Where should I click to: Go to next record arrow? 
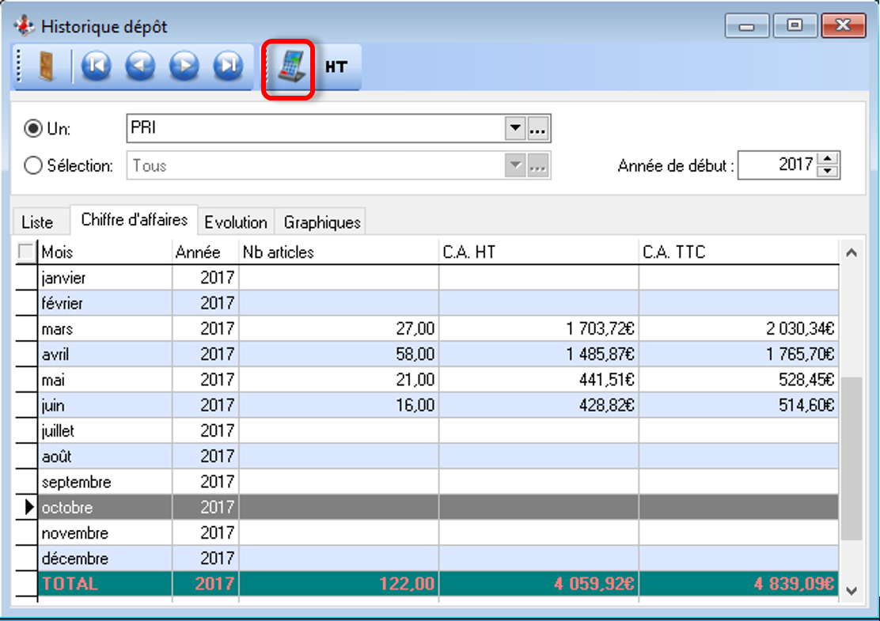click(x=184, y=66)
